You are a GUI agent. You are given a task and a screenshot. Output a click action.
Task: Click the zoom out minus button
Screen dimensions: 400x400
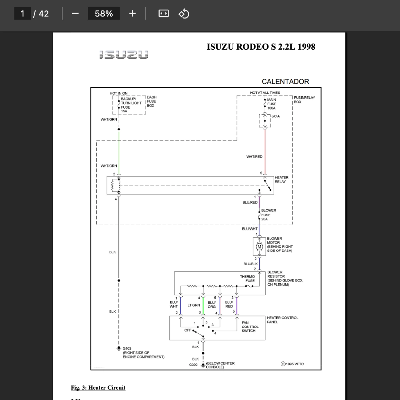click(x=75, y=14)
